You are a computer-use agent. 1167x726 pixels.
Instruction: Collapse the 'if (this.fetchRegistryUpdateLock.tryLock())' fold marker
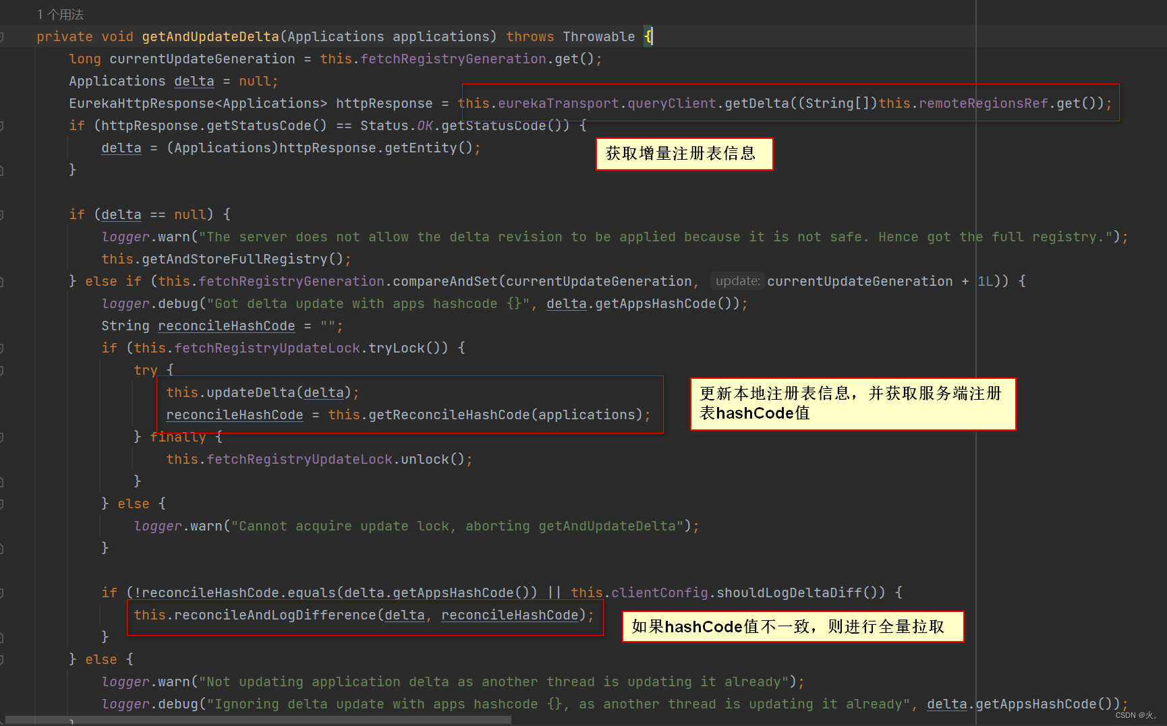pos(2,348)
